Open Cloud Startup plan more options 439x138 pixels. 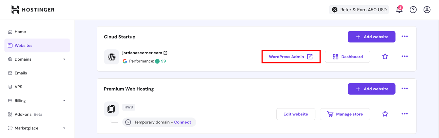405,37
